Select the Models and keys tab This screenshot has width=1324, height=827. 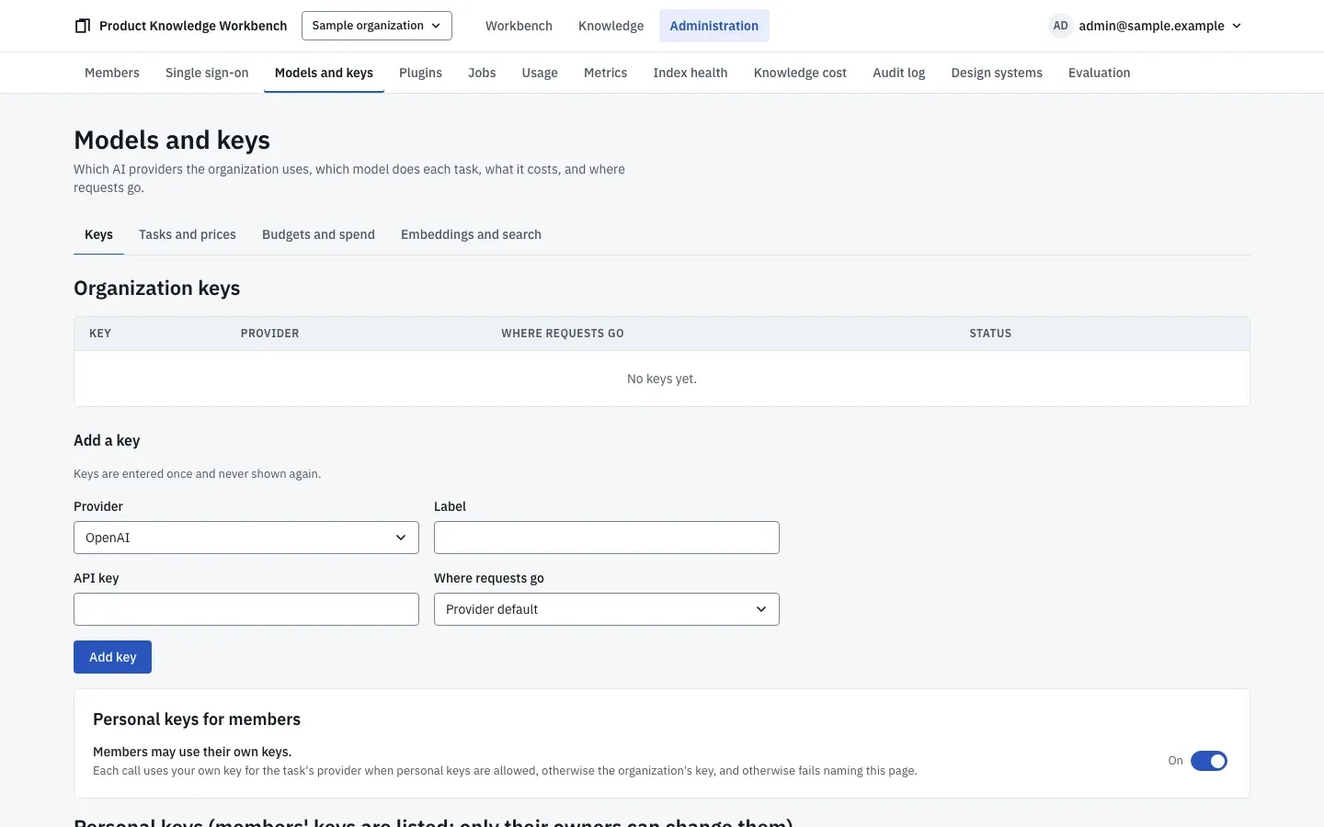pyautogui.click(x=324, y=73)
